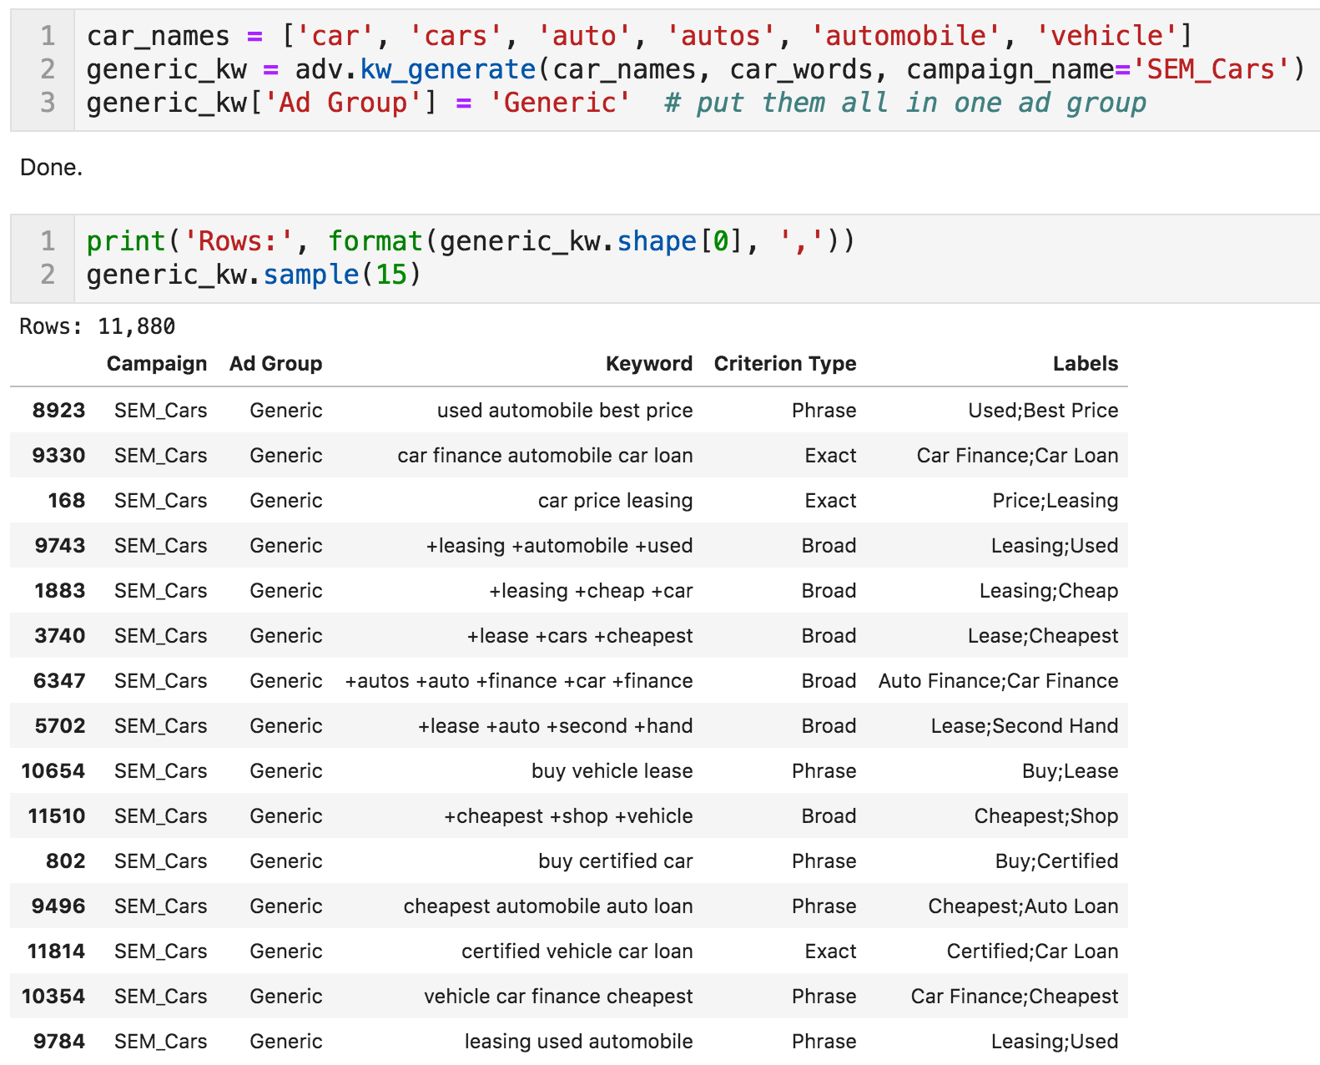Screen dimensions: 1320x1065
Task: Click 'Exact' criterion in row 9330
Action: [x=831, y=456]
